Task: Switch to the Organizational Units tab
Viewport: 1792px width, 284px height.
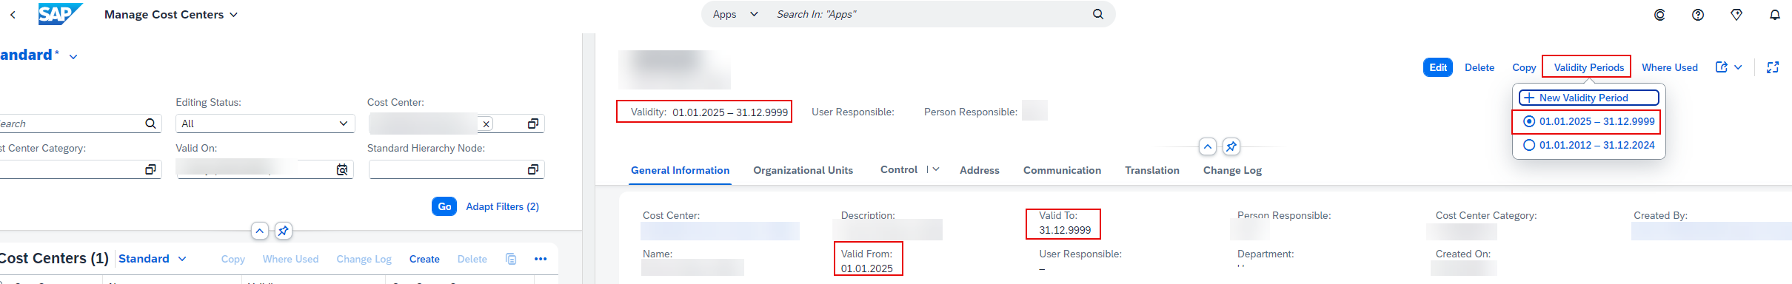Action: (x=803, y=170)
